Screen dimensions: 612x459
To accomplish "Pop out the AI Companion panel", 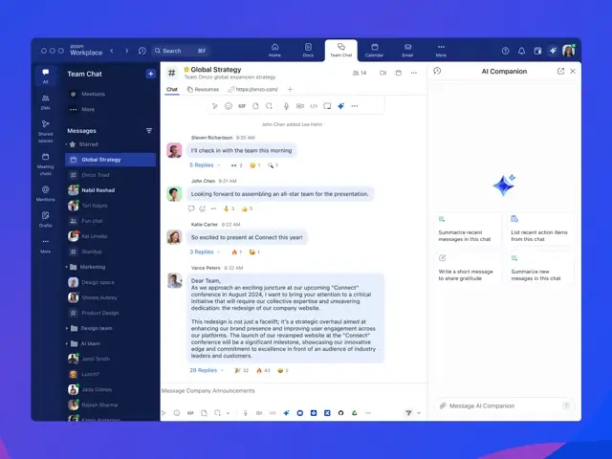I will click(x=560, y=71).
